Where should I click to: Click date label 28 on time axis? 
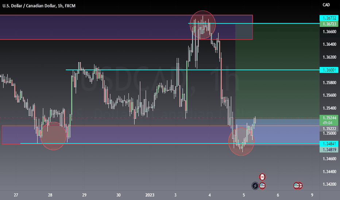(50, 195)
